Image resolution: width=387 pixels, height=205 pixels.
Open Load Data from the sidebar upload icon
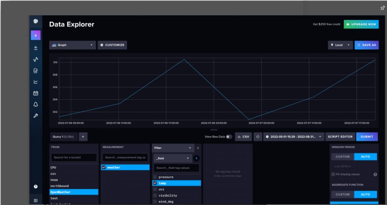[35, 48]
